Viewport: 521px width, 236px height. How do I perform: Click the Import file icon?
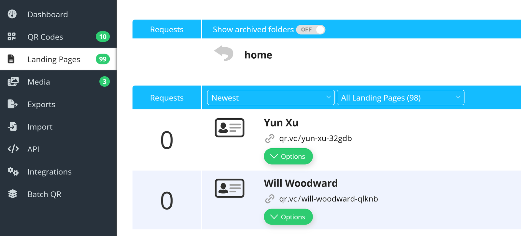click(13, 126)
